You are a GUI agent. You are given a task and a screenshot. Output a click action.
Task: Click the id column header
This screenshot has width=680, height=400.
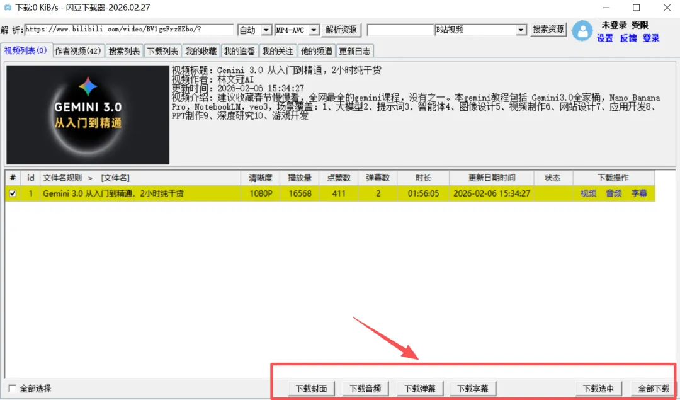click(x=30, y=178)
